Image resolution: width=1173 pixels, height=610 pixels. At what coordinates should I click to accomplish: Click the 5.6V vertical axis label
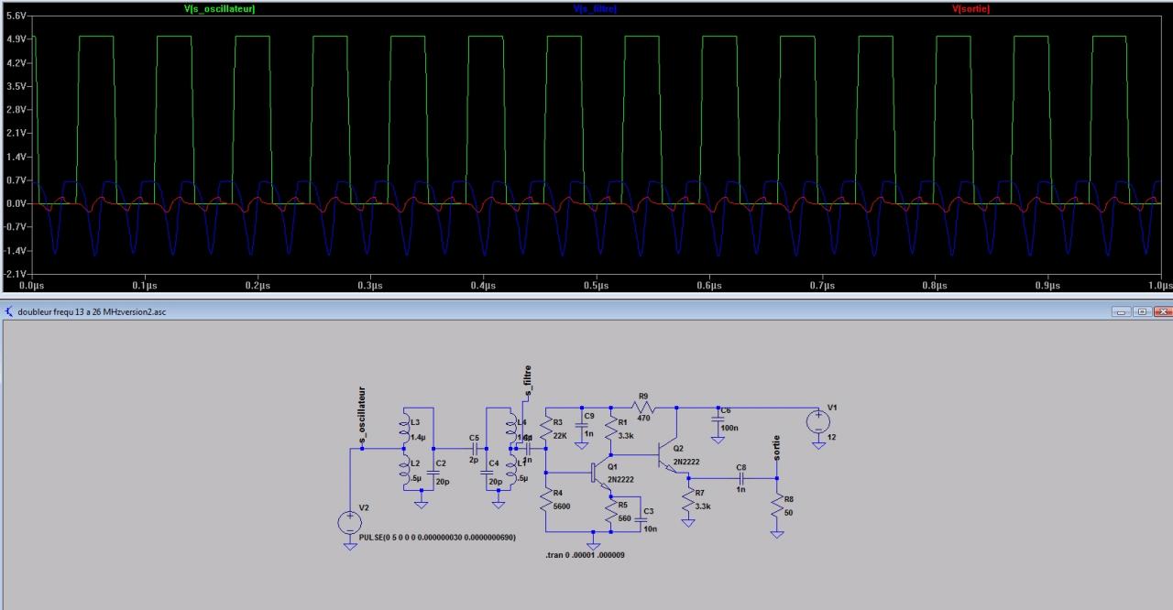[x=16, y=17]
